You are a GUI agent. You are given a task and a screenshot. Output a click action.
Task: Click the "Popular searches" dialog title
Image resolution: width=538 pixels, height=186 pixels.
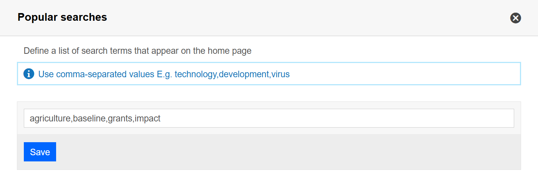[62, 17]
